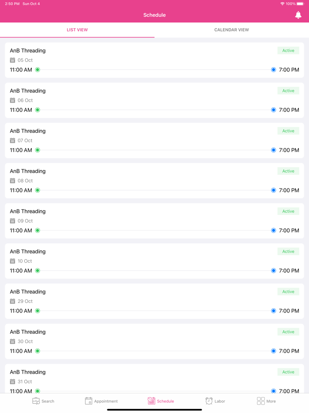Switch to the List View tab
This screenshot has width=309, height=413.
(x=77, y=30)
